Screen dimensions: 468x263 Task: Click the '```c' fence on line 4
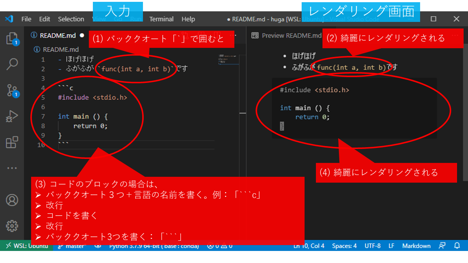coord(66,88)
